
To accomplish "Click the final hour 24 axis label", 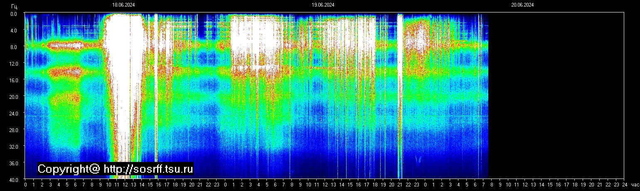I will (x=624, y=184).
